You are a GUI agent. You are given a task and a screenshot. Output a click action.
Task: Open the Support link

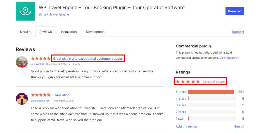[x=238, y=32]
